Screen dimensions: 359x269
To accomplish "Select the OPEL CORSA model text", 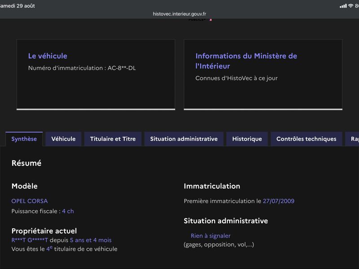I will coord(30,201).
